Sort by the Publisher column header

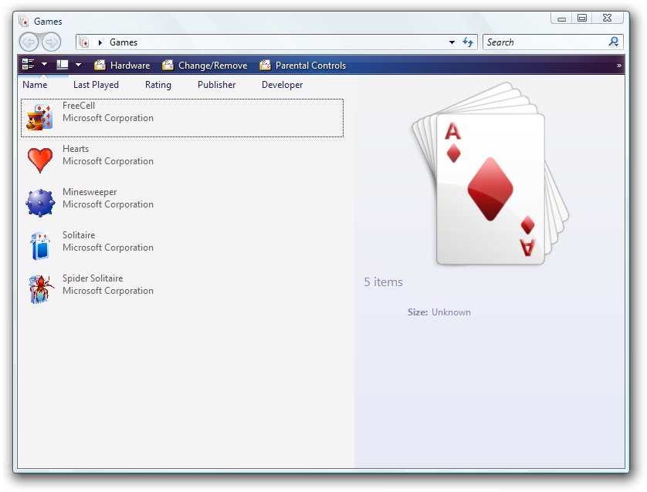click(216, 85)
